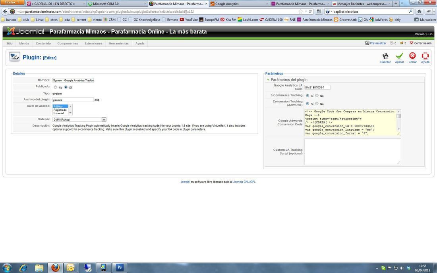Click the Nombre input field
The width and height of the screenshot is (437, 273).
[x=73, y=80]
